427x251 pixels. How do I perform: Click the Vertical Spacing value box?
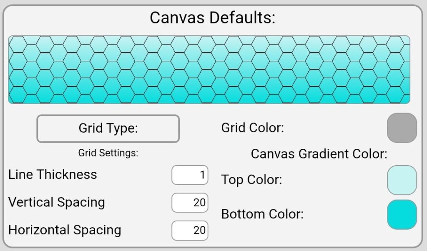(x=190, y=203)
